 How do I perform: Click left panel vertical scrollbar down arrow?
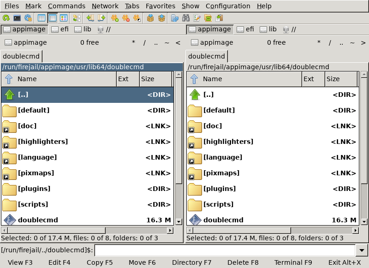(x=179, y=222)
